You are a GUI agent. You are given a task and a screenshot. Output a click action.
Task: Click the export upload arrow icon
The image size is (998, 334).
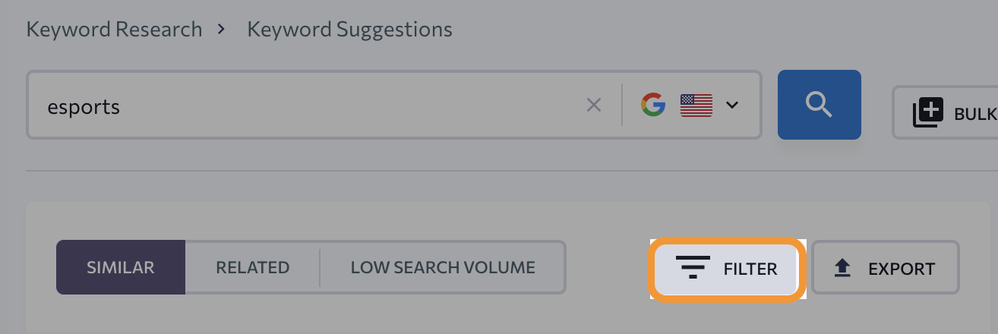[x=842, y=268]
